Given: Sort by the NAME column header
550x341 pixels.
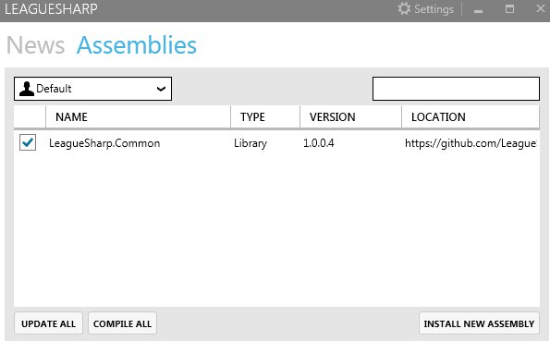Looking at the screenshot, I should point(138,116).
